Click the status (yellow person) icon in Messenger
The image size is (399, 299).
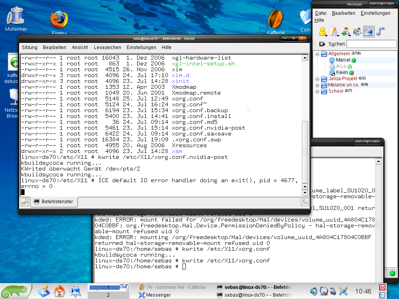point(323,32)
